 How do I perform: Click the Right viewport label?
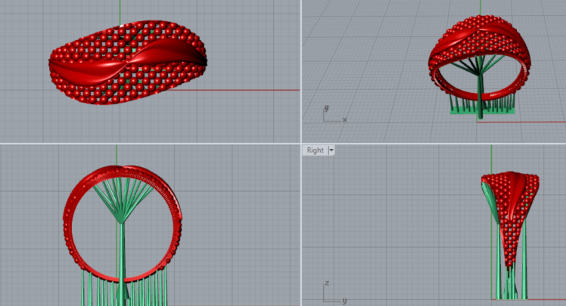pos(315,150)
